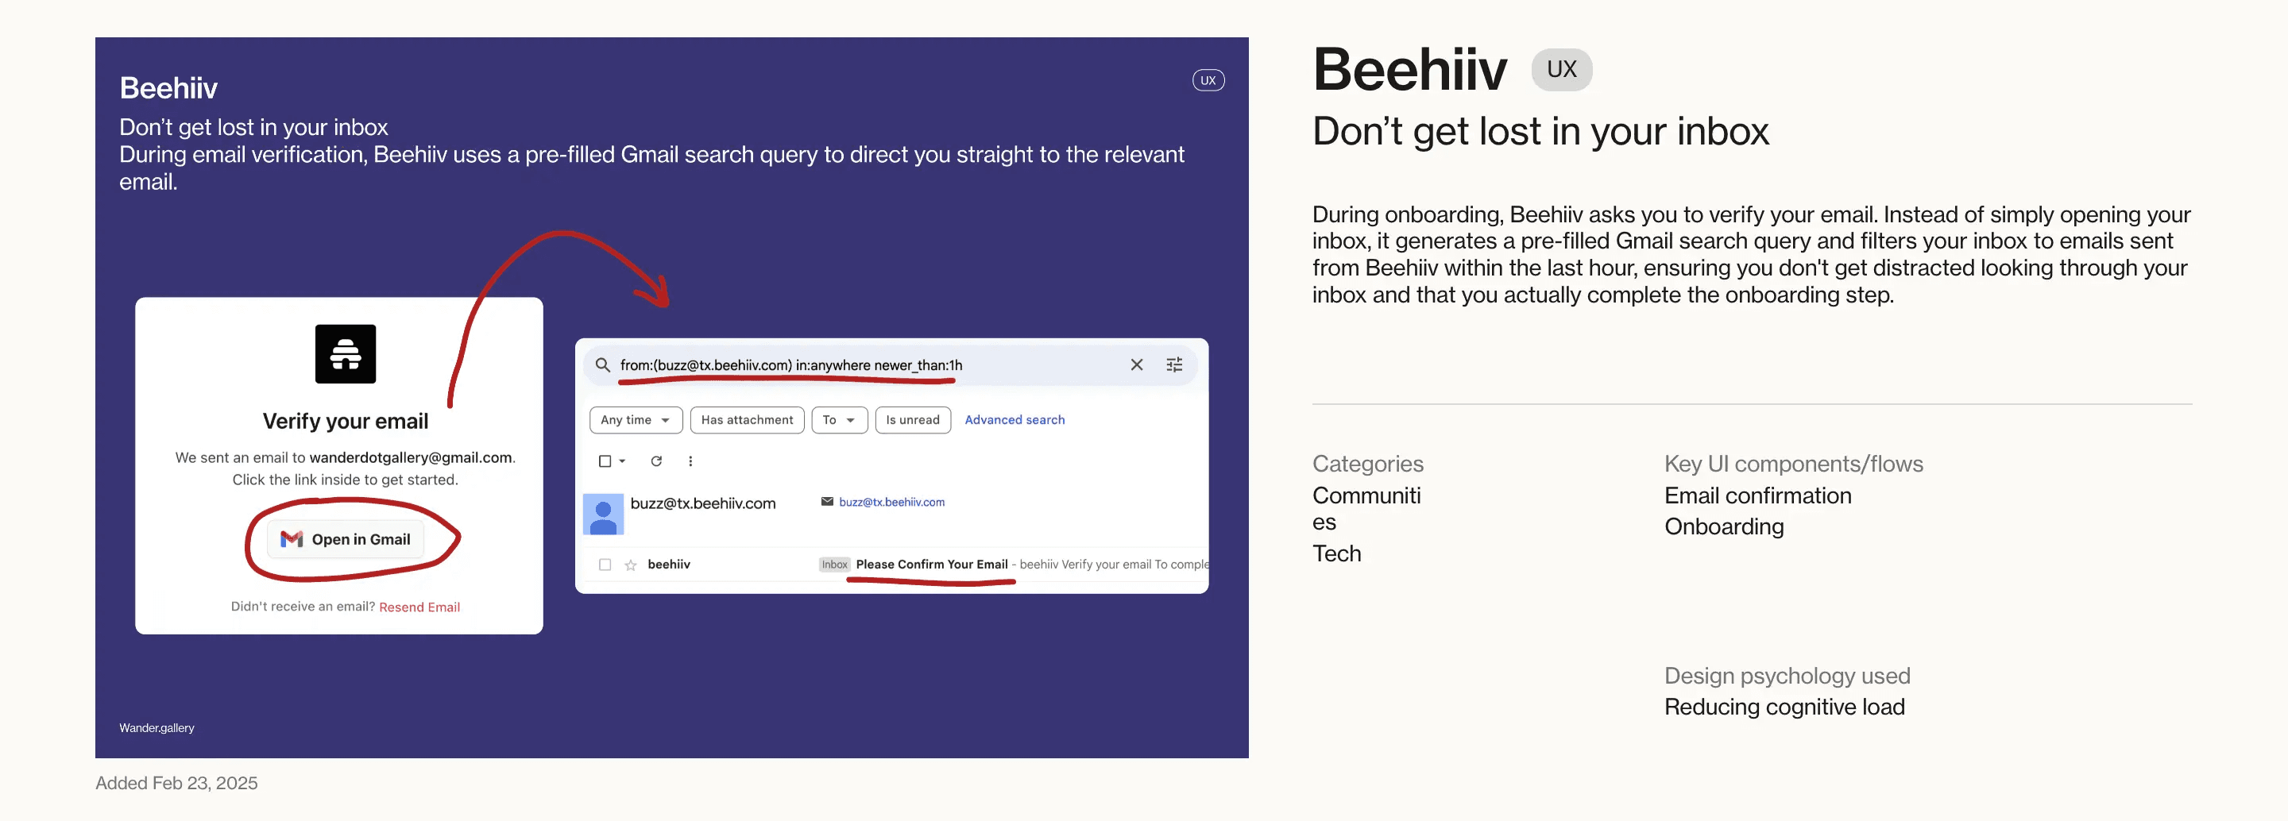Refresh the Gmail results list
This screenshot has width=2288, height=821.
click(x=656, y=461)
